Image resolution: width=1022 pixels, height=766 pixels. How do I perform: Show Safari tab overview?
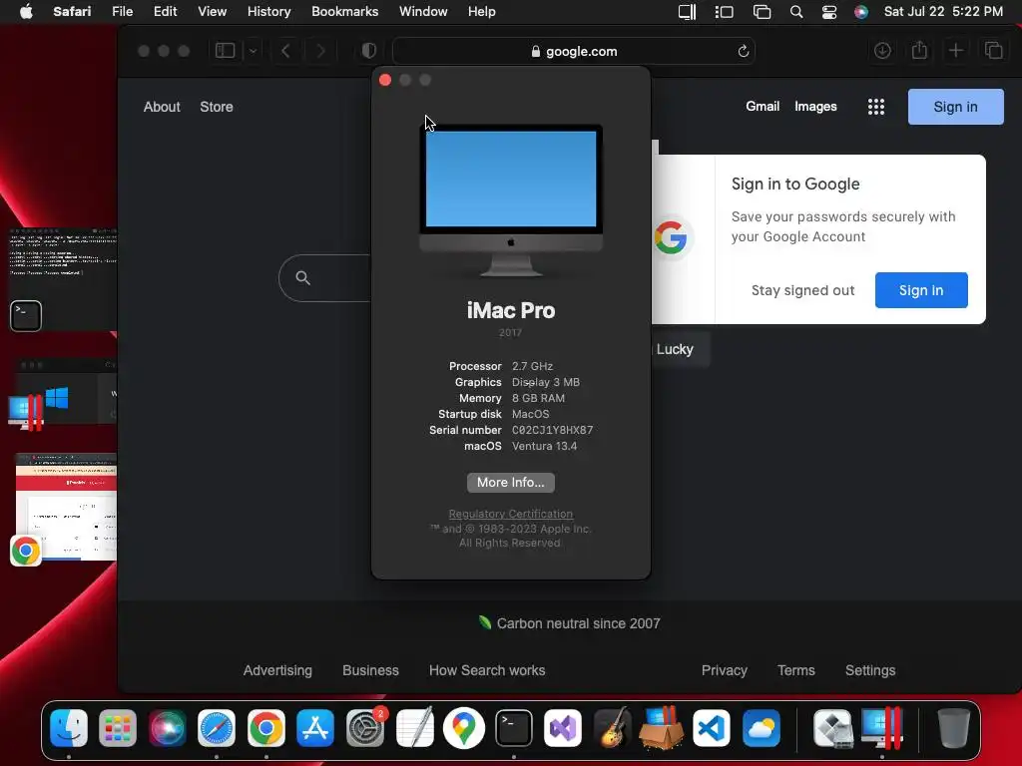click(993, 51)
